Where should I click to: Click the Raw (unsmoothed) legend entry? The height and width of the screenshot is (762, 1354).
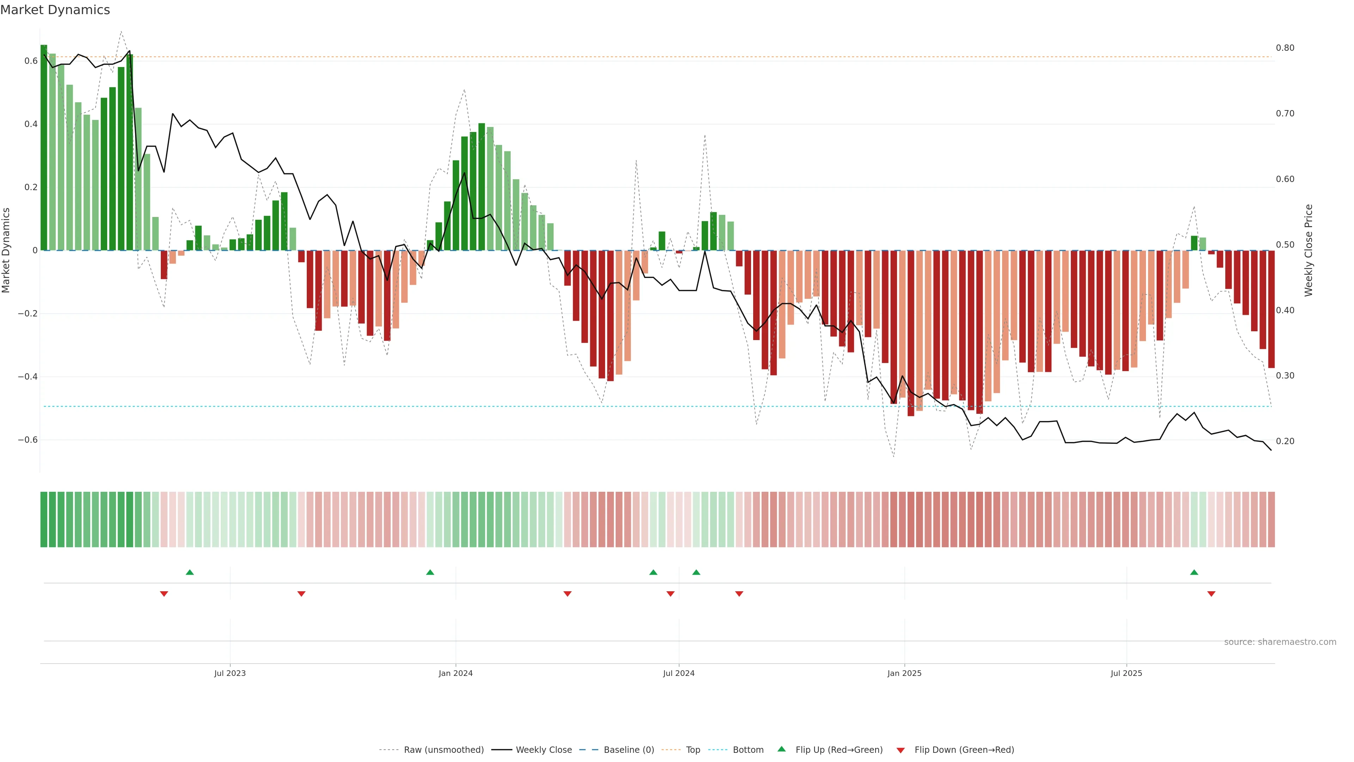click(x=443, y=750)
